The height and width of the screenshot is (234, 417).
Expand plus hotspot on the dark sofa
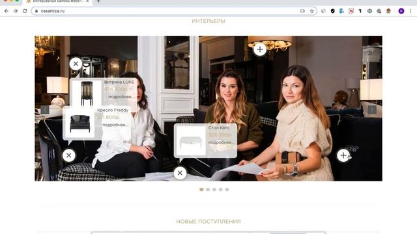[343, 155]
